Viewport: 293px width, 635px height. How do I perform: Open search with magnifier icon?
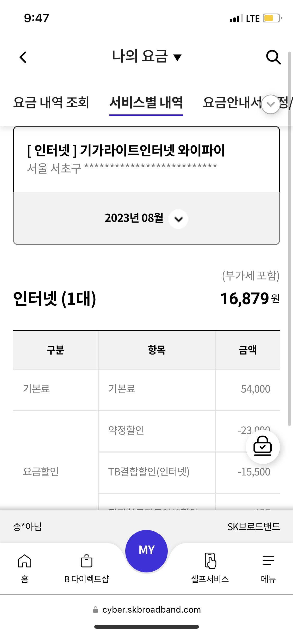click(273, 57)
